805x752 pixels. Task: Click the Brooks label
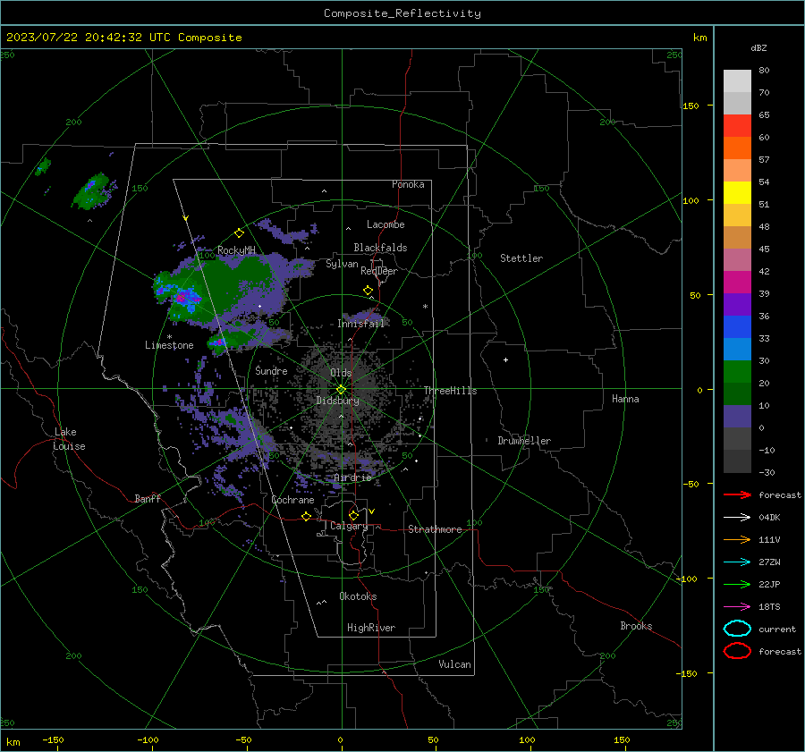[636, 626]
